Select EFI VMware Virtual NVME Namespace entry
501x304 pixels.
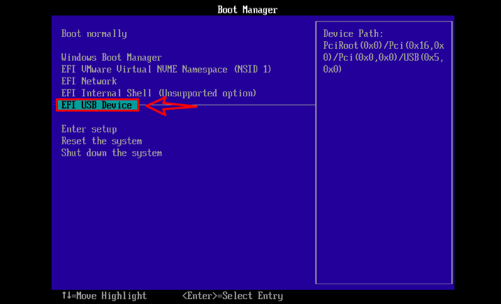(x=166, y=69)
